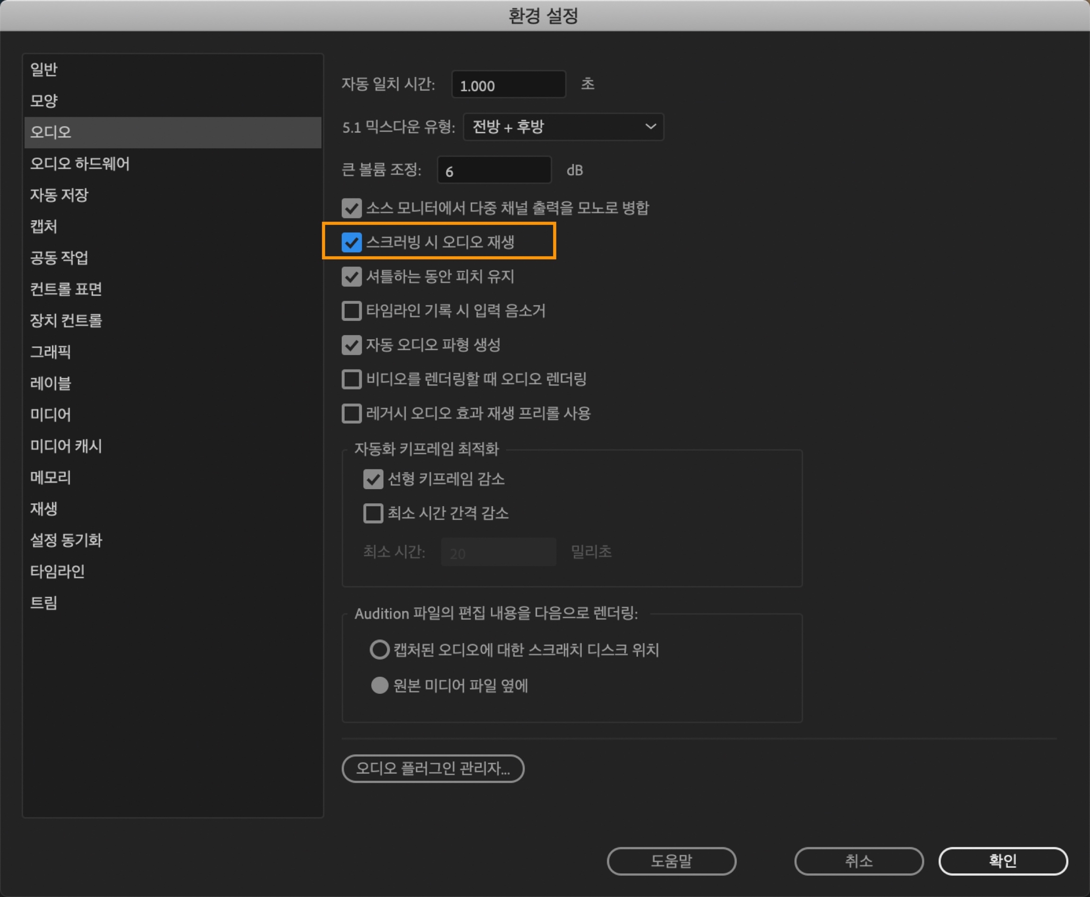This screenshot has height=897, width=1090.
Task: Toggle 셔틀하는 동안 피치 유지 checkbox
Action: [352, 277]
